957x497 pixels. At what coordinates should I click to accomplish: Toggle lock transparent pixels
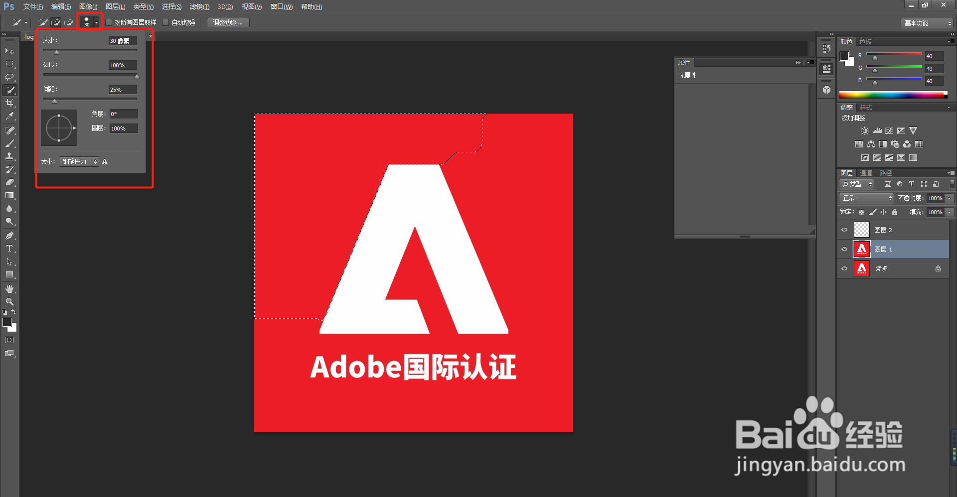tap(861, 212)
